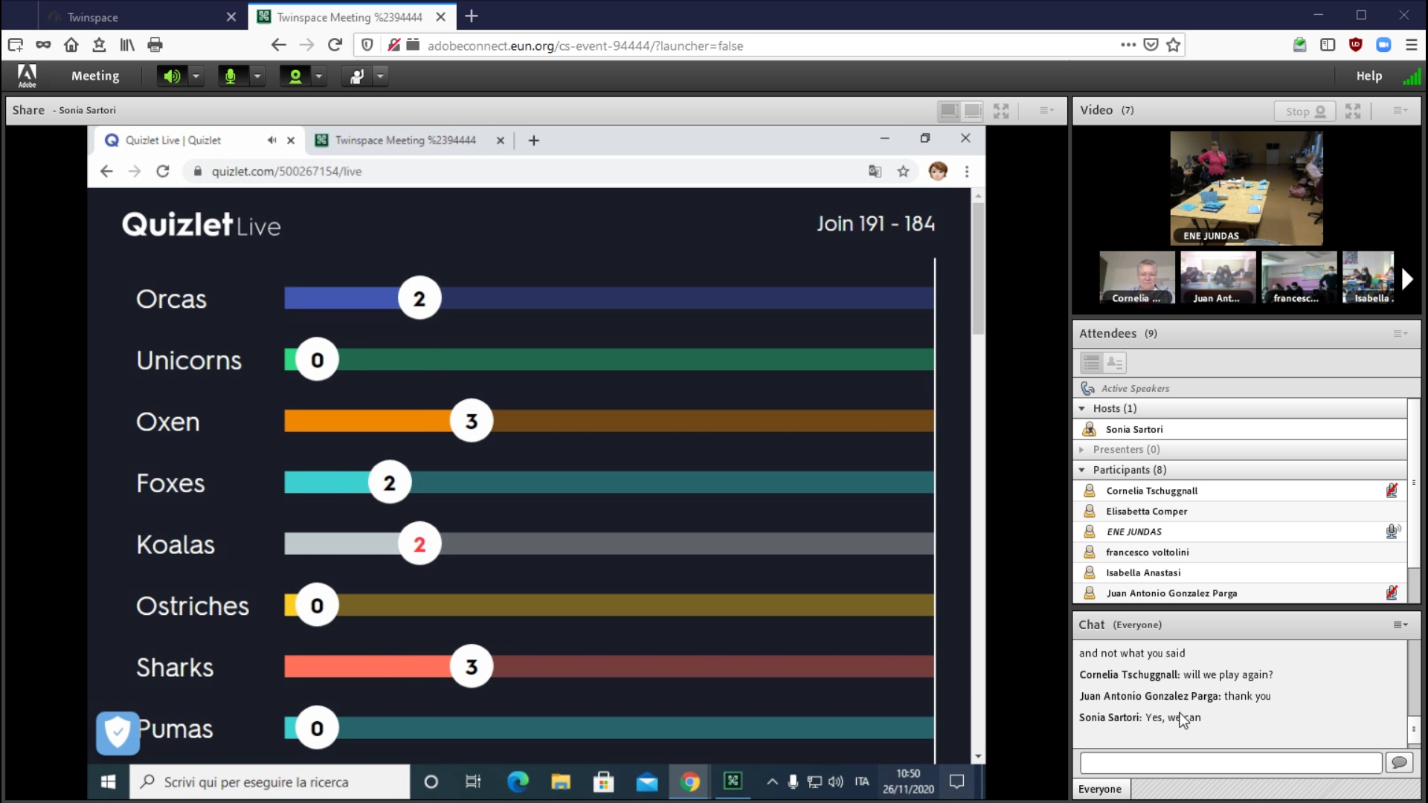1428x803 pixels.
Task: Open the Chat pod options menu
Action: tap(1400, 625)
